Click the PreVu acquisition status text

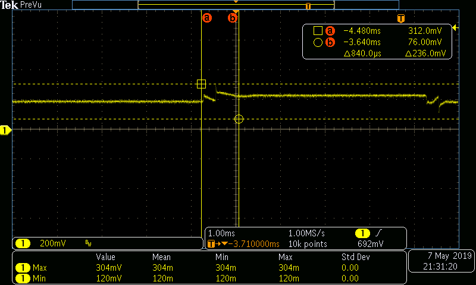31,5
